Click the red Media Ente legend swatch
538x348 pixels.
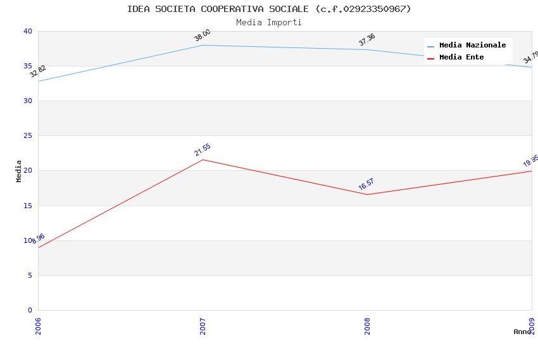tap(431, 58)
